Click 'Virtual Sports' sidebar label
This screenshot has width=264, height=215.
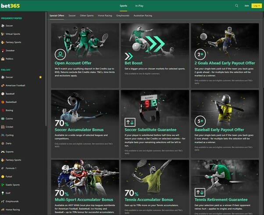point(13,34)
